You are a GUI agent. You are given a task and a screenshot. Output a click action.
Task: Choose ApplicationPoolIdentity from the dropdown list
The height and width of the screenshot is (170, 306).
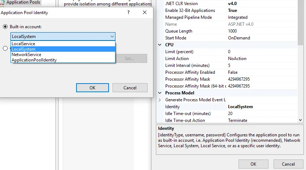pos(63,60)
